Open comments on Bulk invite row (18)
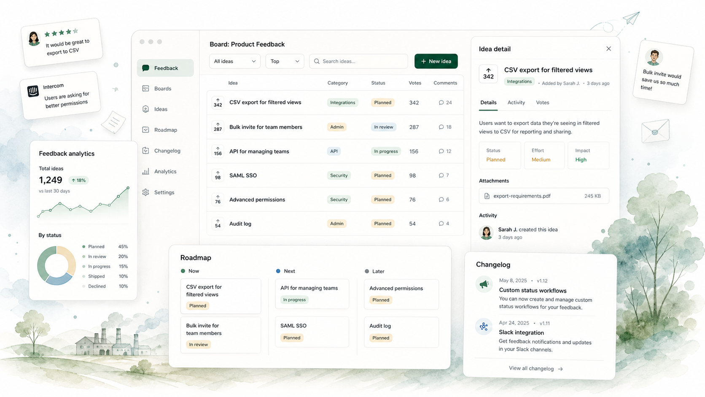The width and height of the screenshot is (705, 397). [x=445, y=127]
